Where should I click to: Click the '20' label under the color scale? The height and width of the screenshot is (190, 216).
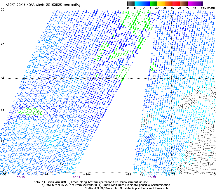(157, 8)
